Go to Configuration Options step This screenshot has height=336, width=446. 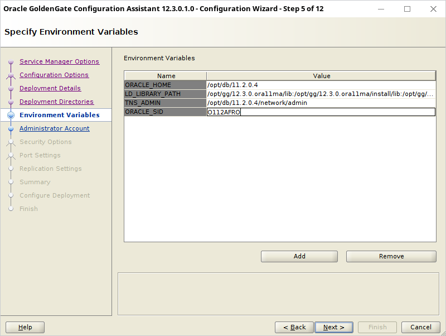54,75
